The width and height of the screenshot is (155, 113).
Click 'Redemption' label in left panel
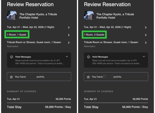coord(13,46)
